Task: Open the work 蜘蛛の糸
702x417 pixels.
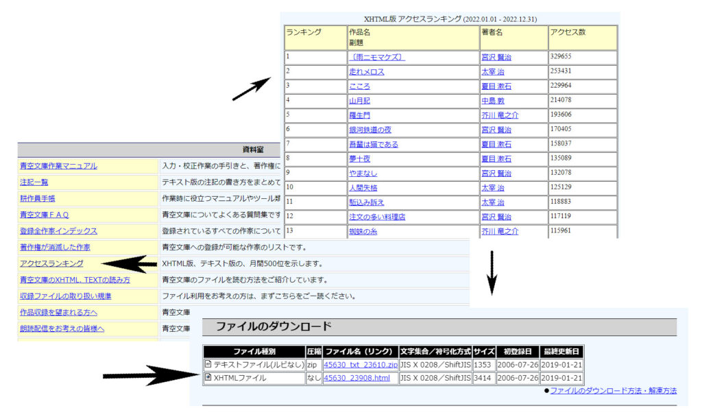Action: [x=363, y=232]
